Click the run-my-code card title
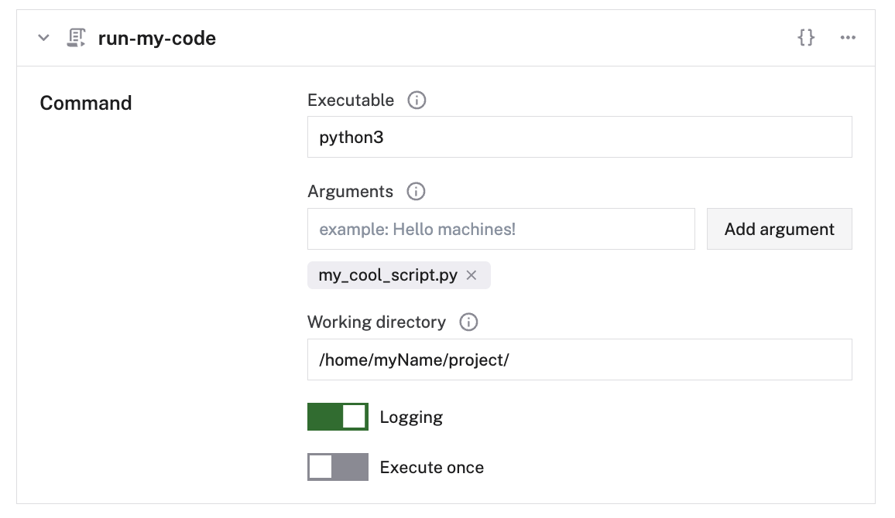The width and height of the screenshot is (895, 518). click(x=157, y=38)
